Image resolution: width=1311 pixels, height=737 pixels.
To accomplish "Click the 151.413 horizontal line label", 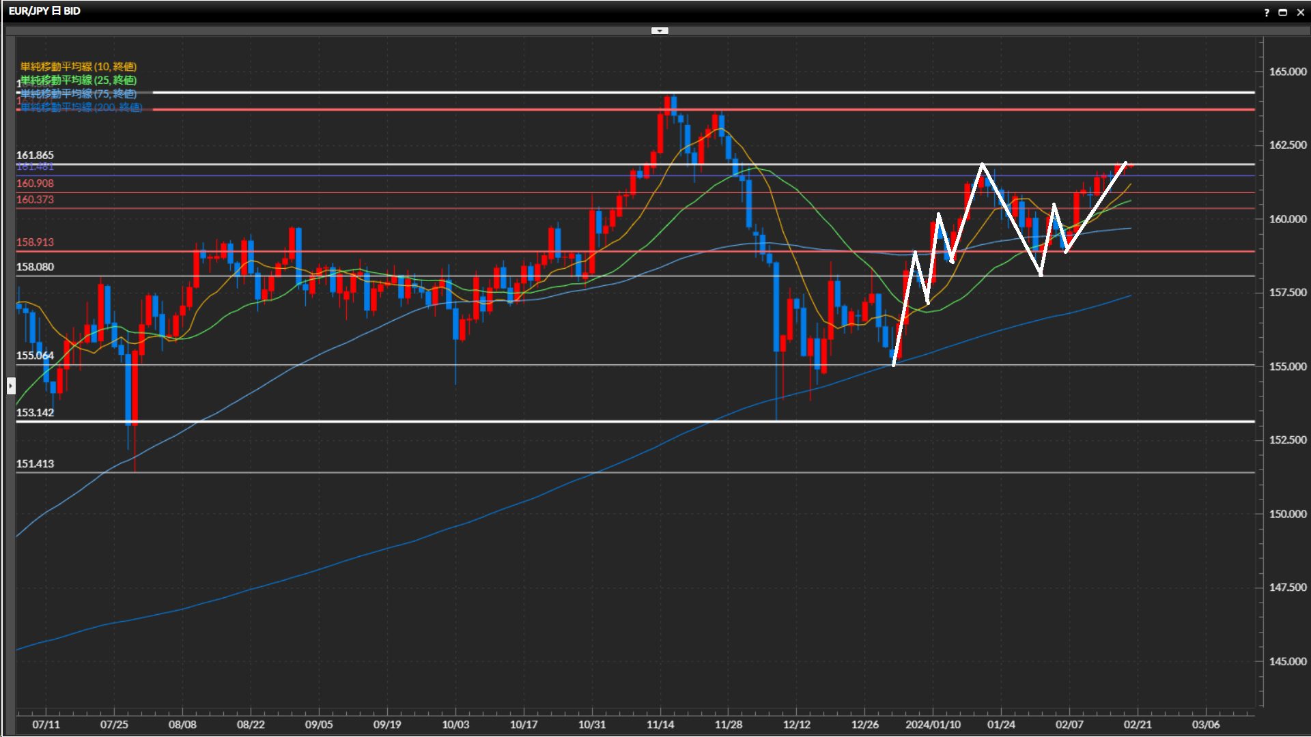I will point(35,464).
